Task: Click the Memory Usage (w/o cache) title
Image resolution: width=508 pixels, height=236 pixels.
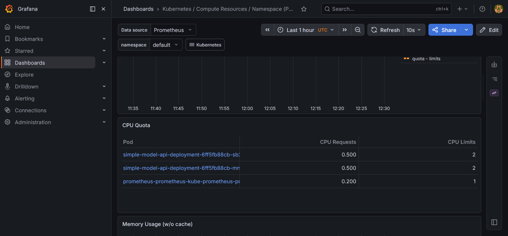Action: click(157, 224)
